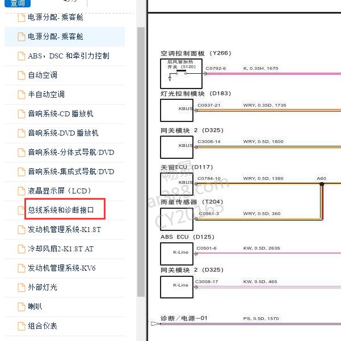Open 音响系统-分体式导航/DVD diagram
Image resolution: width=341 pixels, height=341 pixels.
pos(71,152)
